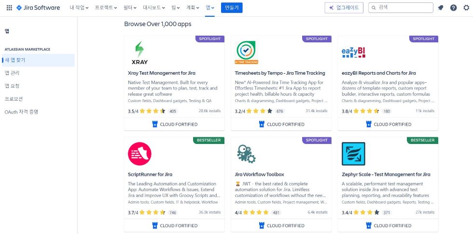Click the Browse Over 1,000 apps heading
Viewport: 473px width, 234px height.
[x=158, y=24]
